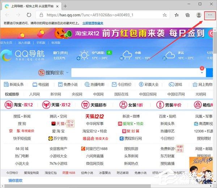Visit 中国日报网 link

pos(148,94)
